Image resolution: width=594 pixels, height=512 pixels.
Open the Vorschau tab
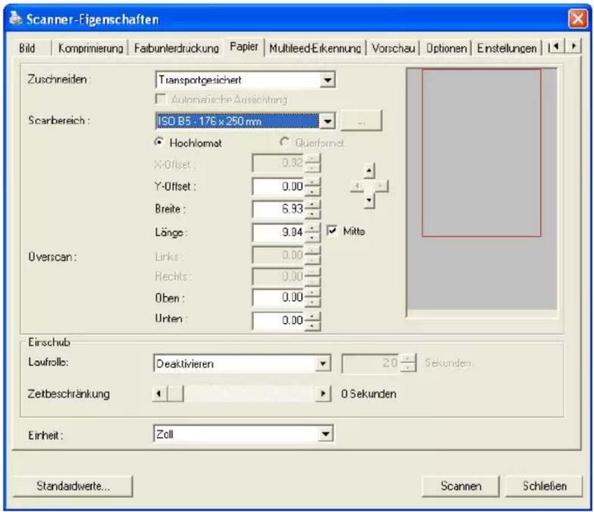click(x=393, y=49)
